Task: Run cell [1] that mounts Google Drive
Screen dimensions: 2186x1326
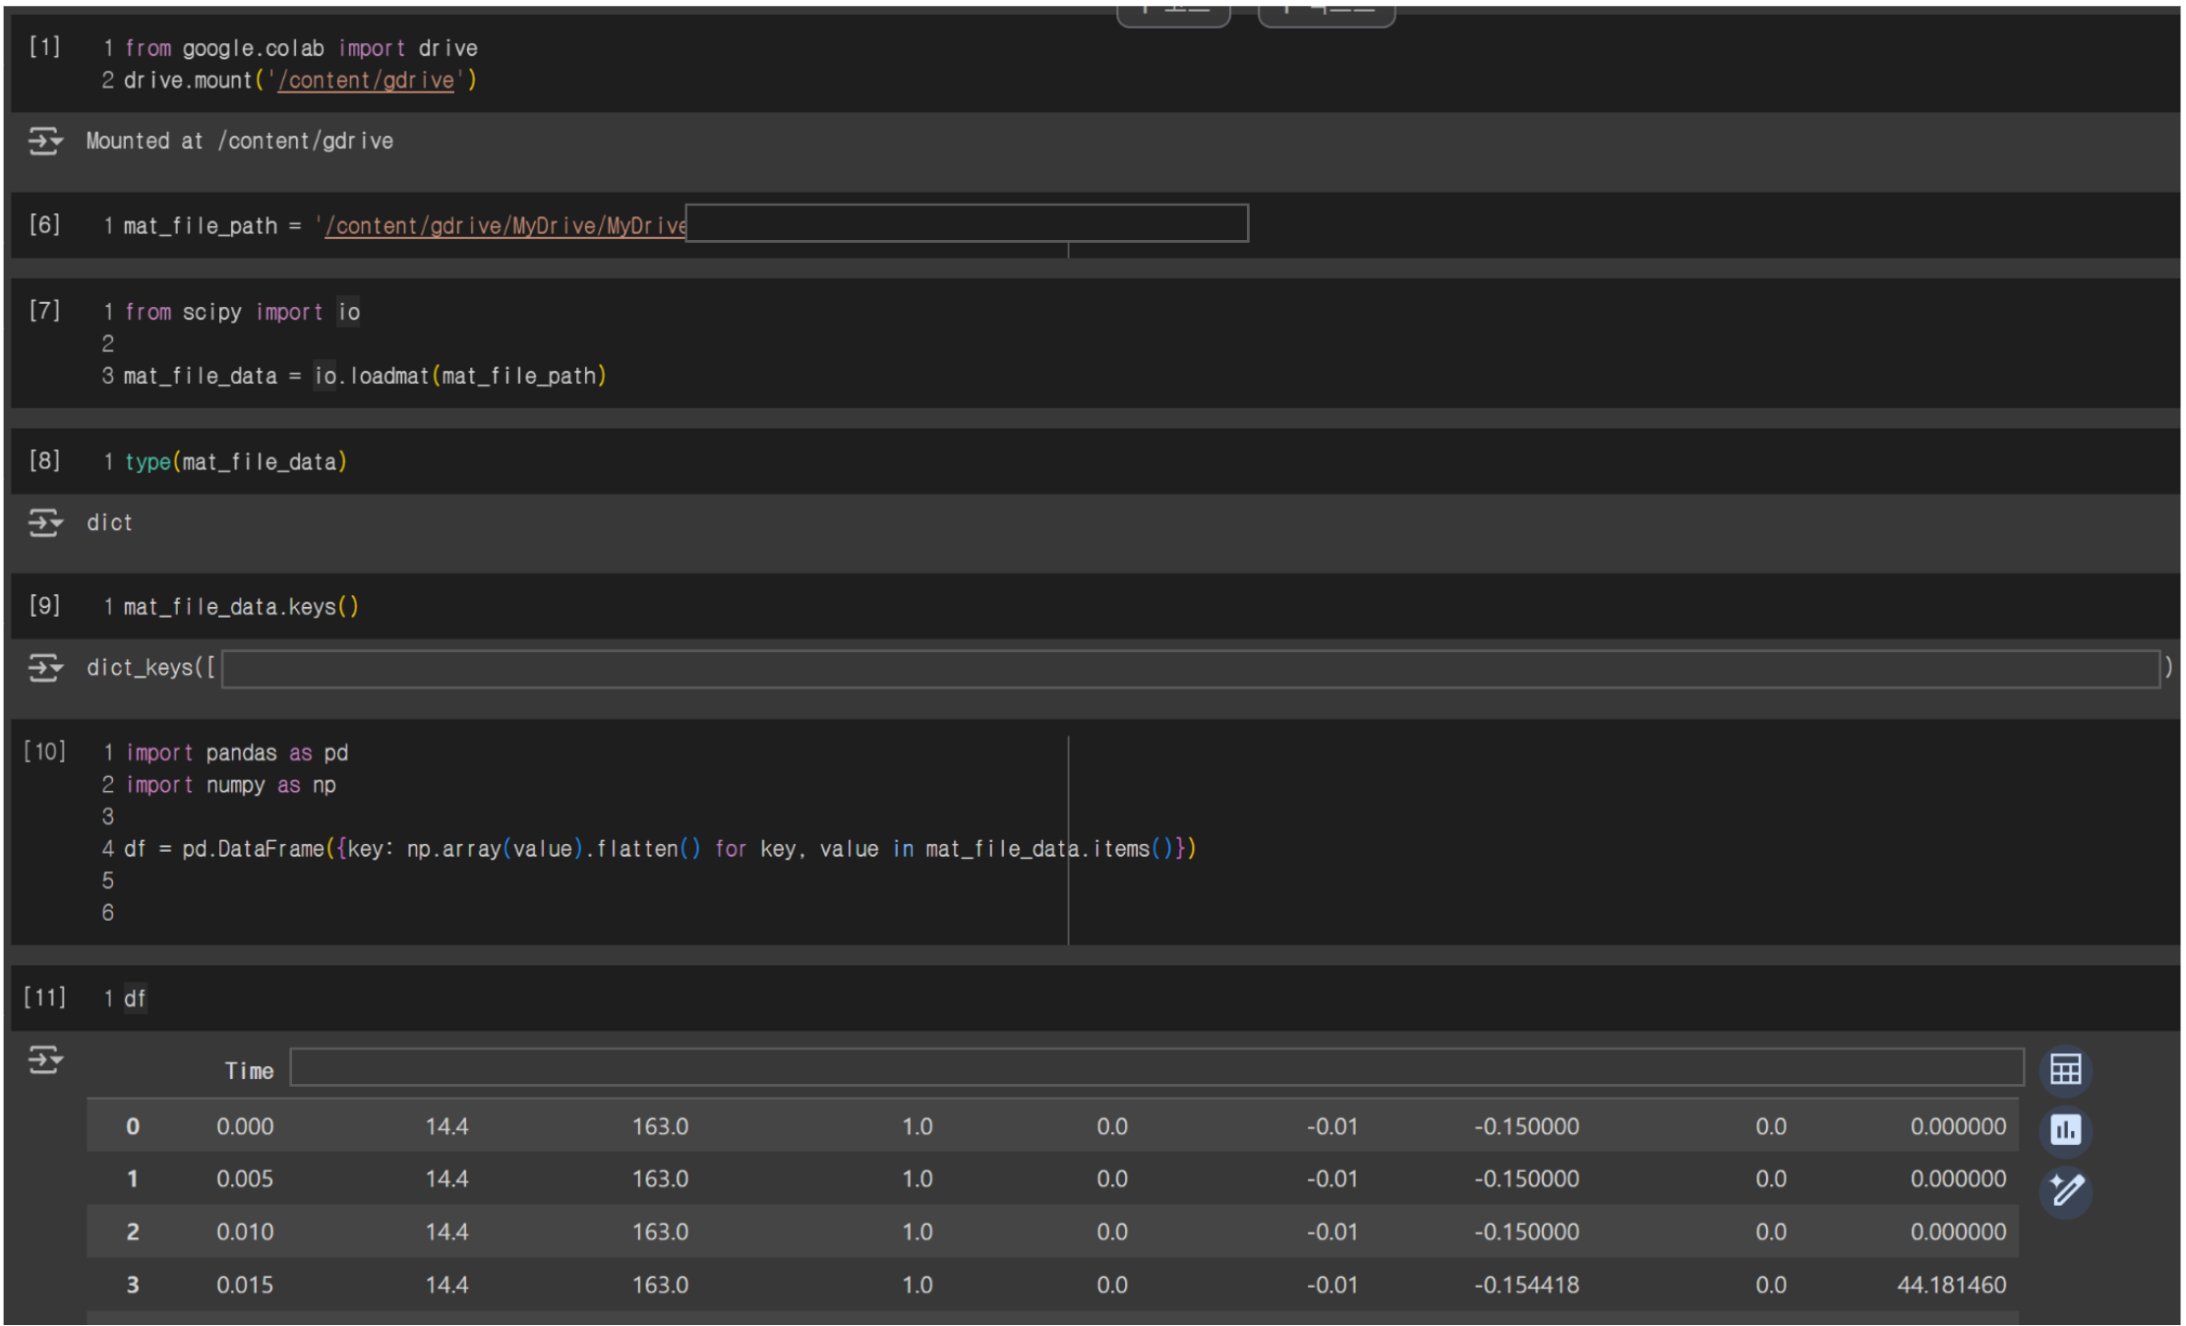Action: 44,47
